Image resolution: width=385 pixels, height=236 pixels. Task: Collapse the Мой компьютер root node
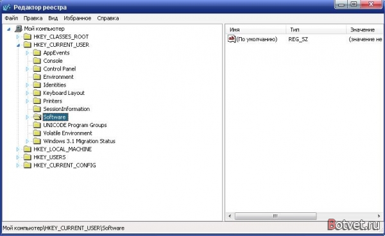coord(9,29)
